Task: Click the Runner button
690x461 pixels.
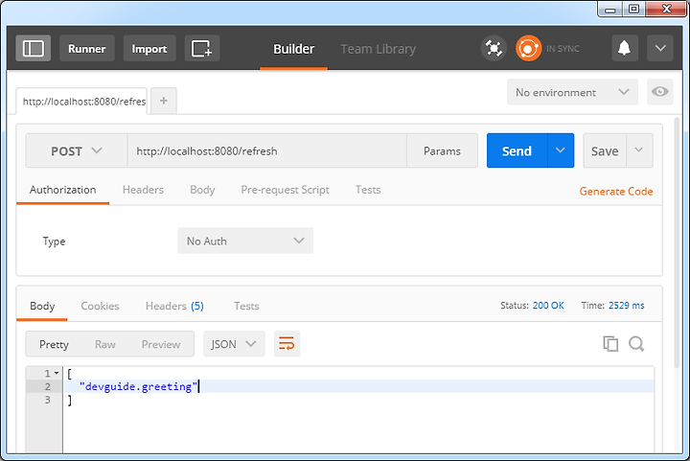Action: pyautogui.click(x=86, y=48)
